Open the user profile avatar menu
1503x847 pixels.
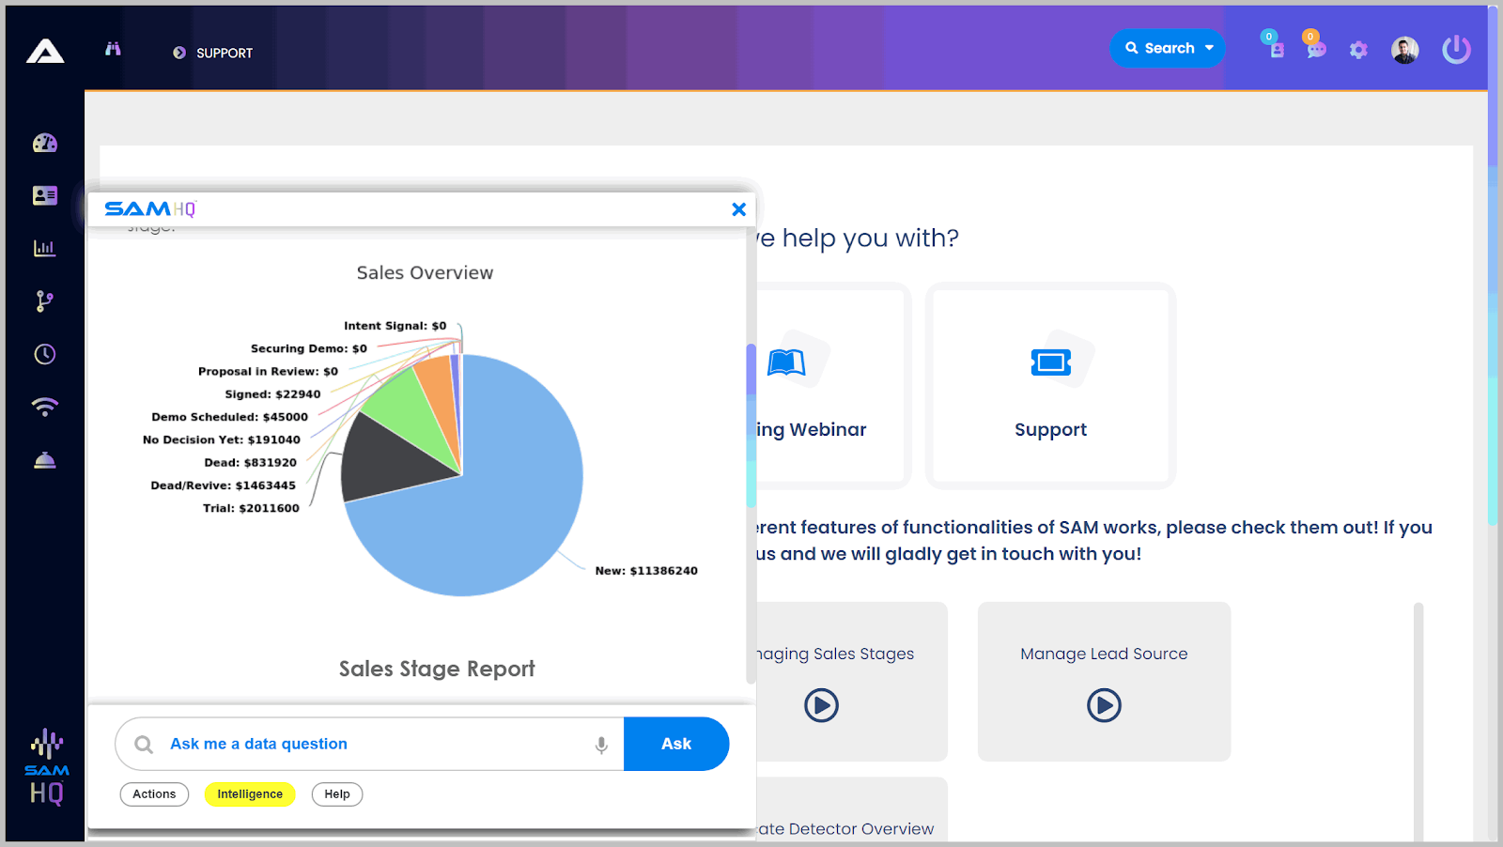(x=1404, y=50)
